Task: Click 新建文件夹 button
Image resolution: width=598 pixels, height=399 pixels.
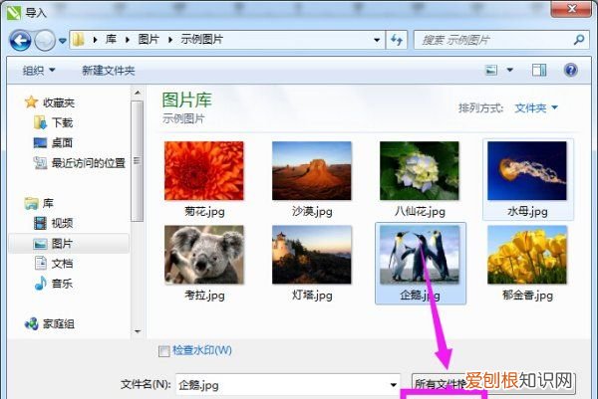Action: point(109,71)
